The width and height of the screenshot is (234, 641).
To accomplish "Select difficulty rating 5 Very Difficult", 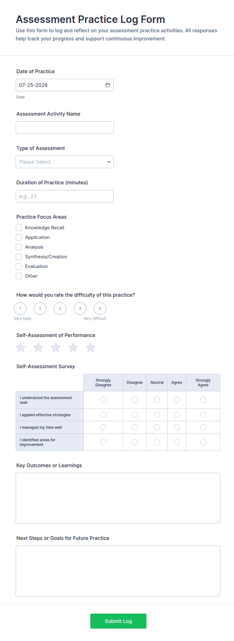I will pos(100,308).
